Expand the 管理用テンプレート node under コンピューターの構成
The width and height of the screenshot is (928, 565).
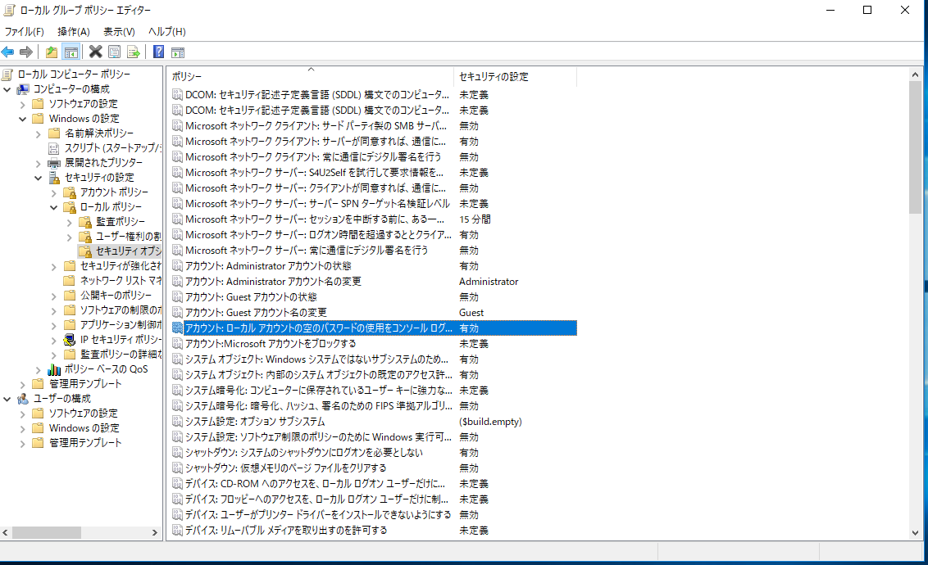23,384
